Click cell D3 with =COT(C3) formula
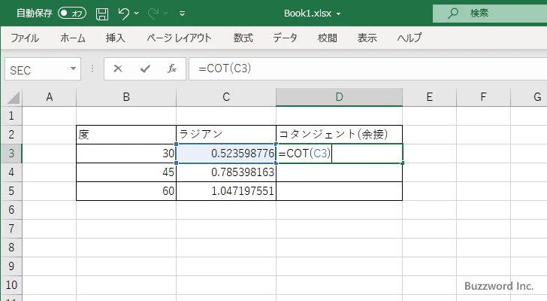The width and height of the screenshot is (547, 301). coord(339,154)
